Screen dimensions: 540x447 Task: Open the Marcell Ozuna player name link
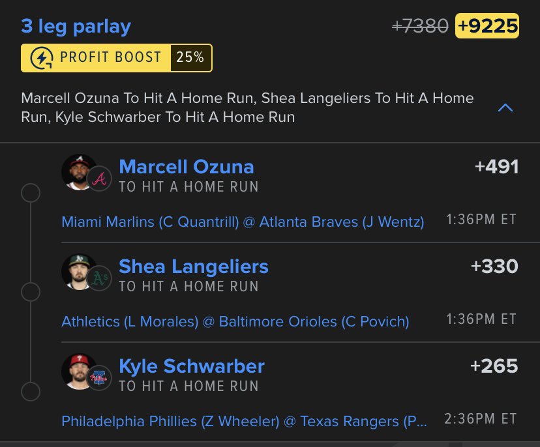pyautogui.click(x=187, y=167)
